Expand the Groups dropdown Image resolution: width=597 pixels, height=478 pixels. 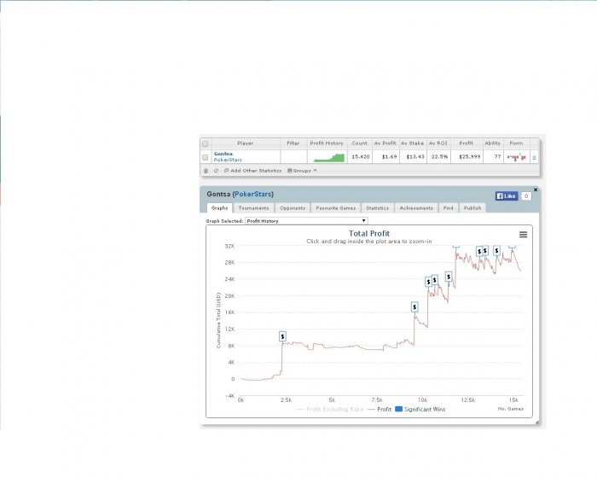(x=302, y=171)
